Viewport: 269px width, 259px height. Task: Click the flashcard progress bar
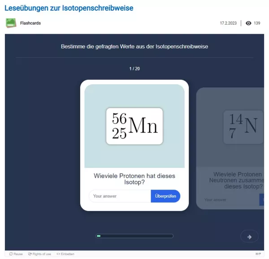(x=134, y=236)
